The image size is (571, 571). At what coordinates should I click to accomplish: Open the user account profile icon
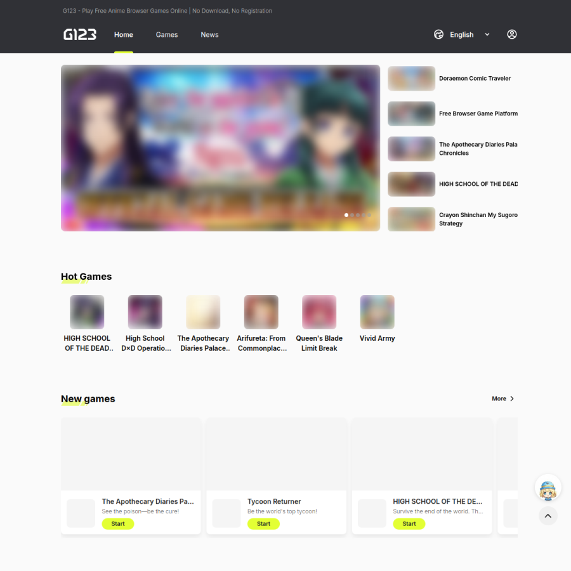[511, 34]
